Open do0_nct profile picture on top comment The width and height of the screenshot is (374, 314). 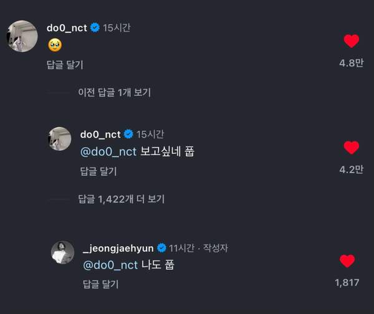click(22, 36)
